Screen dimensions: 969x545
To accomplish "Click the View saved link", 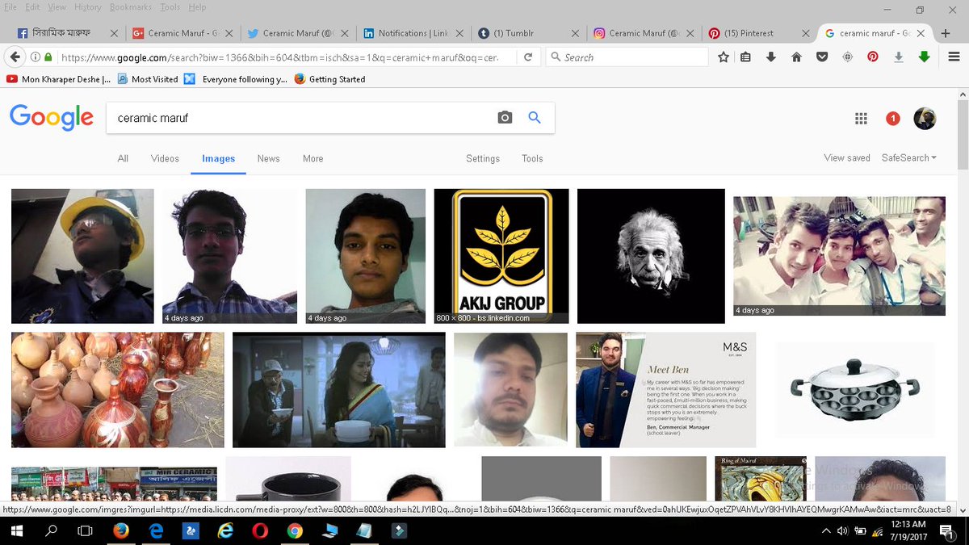I will point(846,157).
